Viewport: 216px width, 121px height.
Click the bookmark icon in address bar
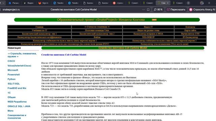tap(148, 10)
